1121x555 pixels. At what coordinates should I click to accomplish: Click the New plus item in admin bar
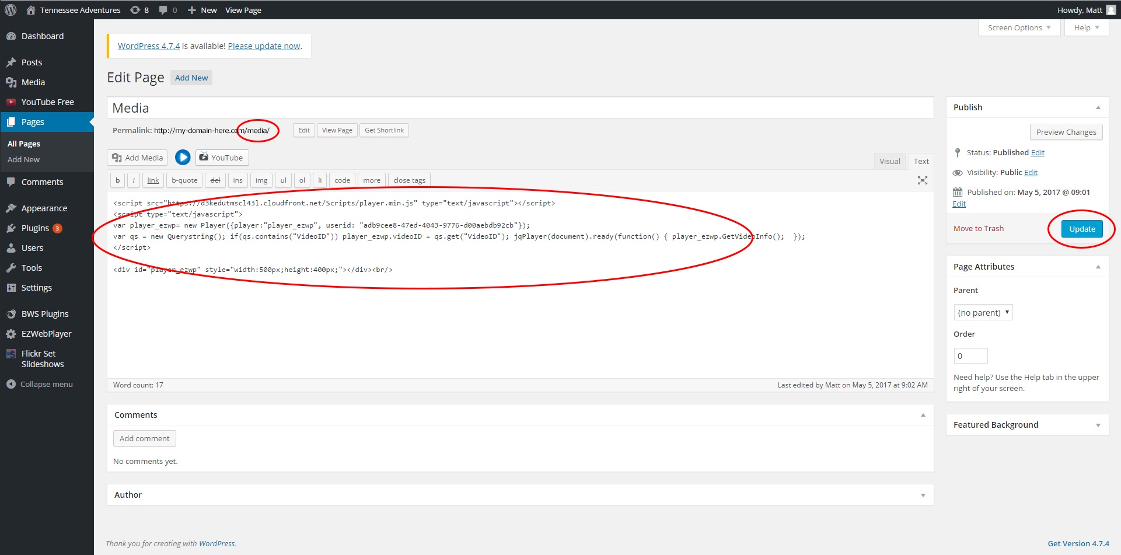[202, 10]
